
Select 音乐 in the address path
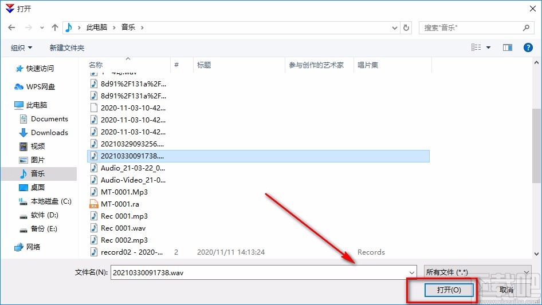tap(128, 27)
